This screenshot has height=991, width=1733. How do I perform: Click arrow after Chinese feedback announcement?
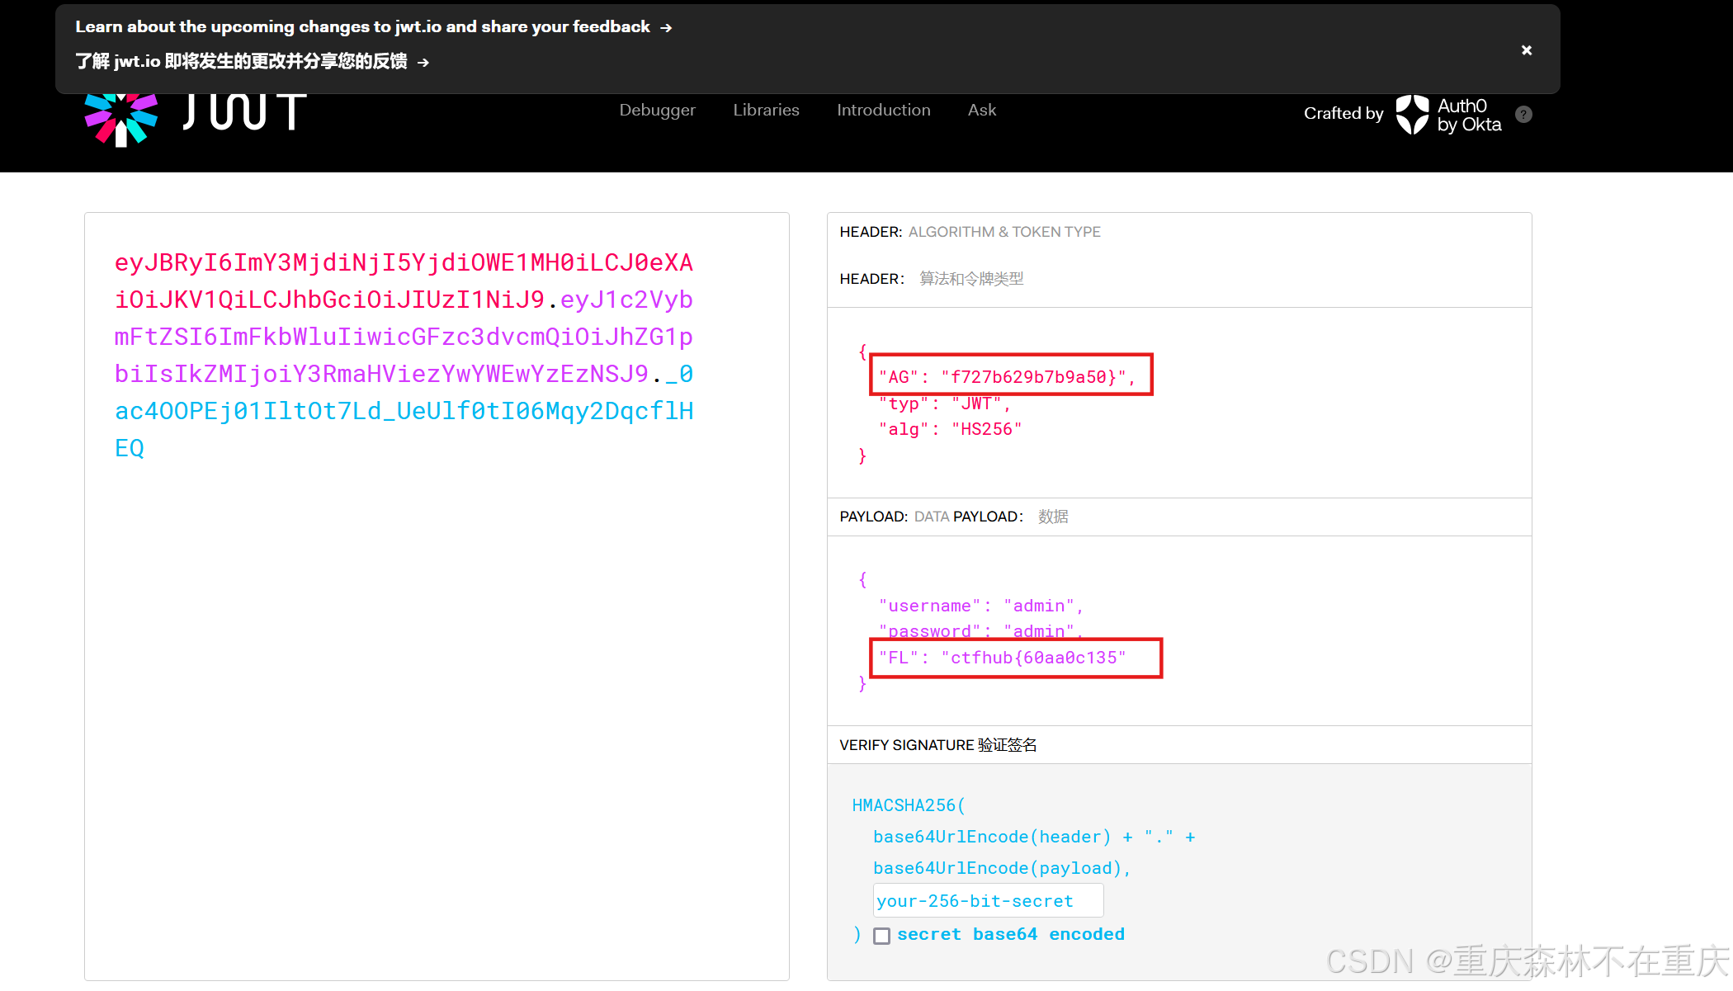(423, 63)
